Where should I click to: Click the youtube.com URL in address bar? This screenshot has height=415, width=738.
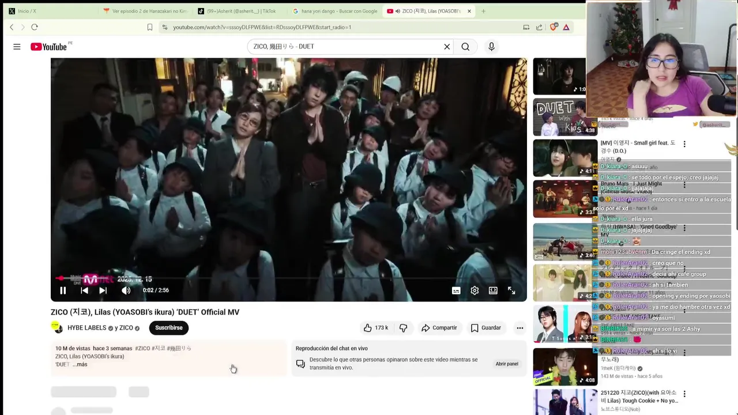pyautogui.click(x=262, y=27)
